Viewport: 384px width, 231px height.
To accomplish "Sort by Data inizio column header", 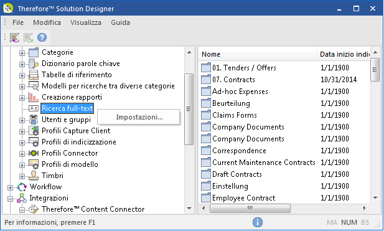I will (x=343, y=54).
